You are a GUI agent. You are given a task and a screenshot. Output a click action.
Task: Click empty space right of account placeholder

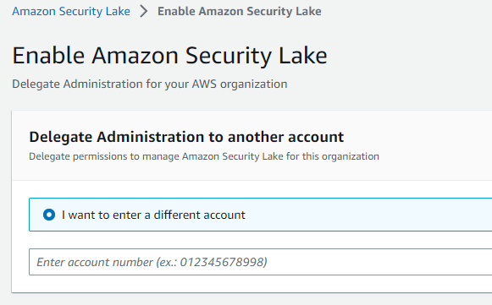(x=377, y=262)
